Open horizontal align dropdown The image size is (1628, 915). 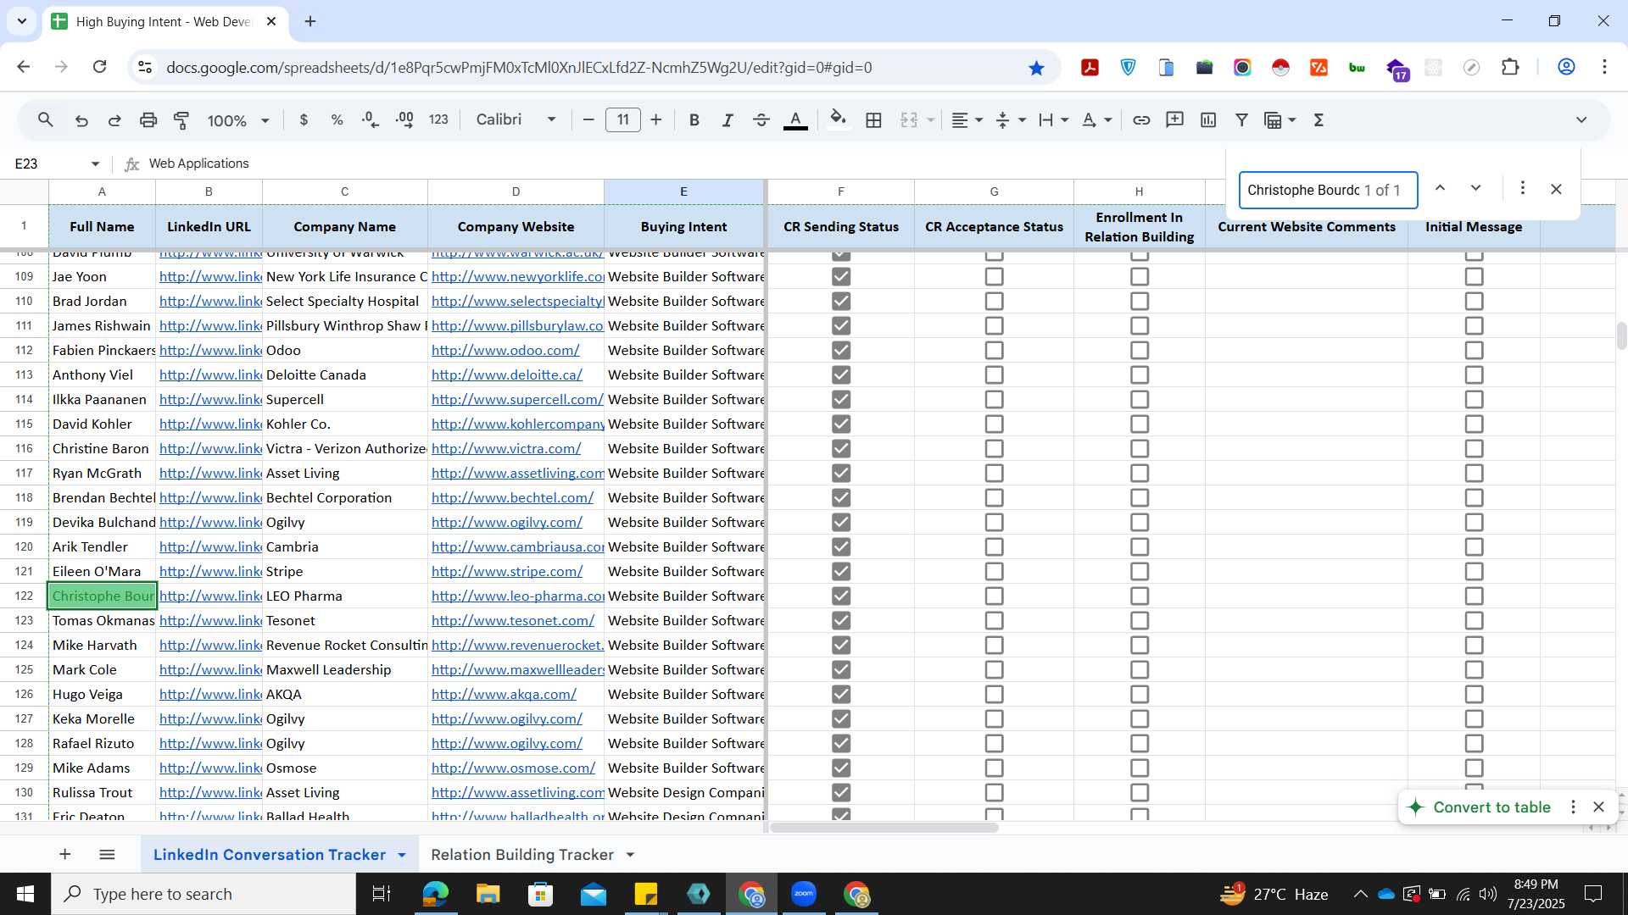[x=967, y=120]
